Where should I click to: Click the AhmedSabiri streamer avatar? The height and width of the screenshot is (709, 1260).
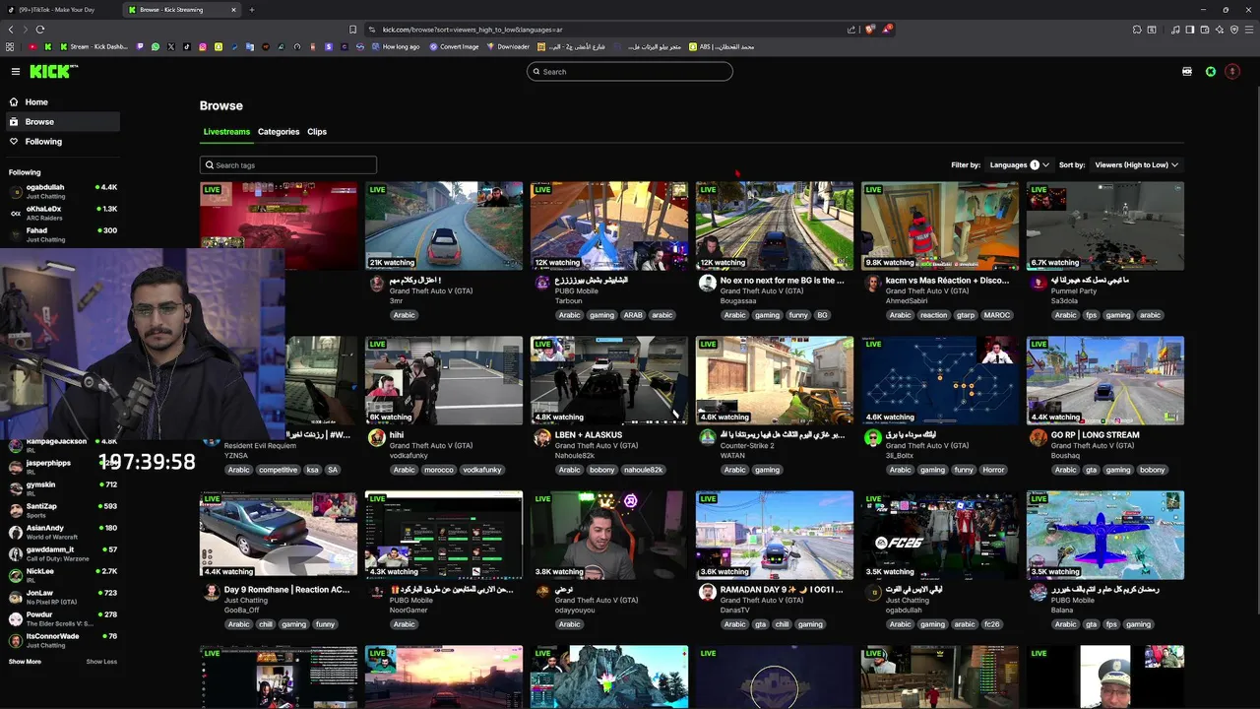(872, 284)
